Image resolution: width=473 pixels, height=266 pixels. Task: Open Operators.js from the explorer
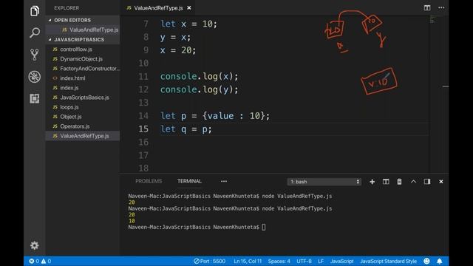click(x=75, y=126)
